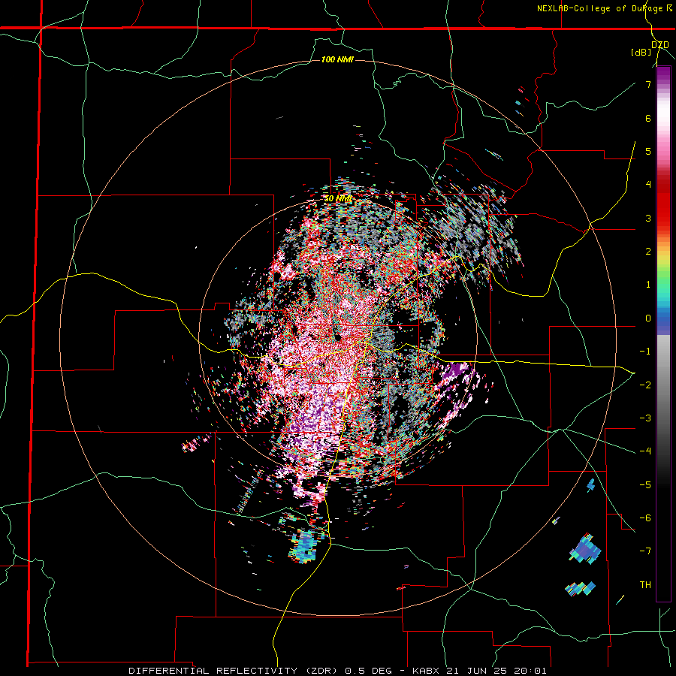This screenshot has height=676, width=676.
Task: Click the KABX 21 JUN 25 20:01 timestamp
Action: click(x=480, y=671)
